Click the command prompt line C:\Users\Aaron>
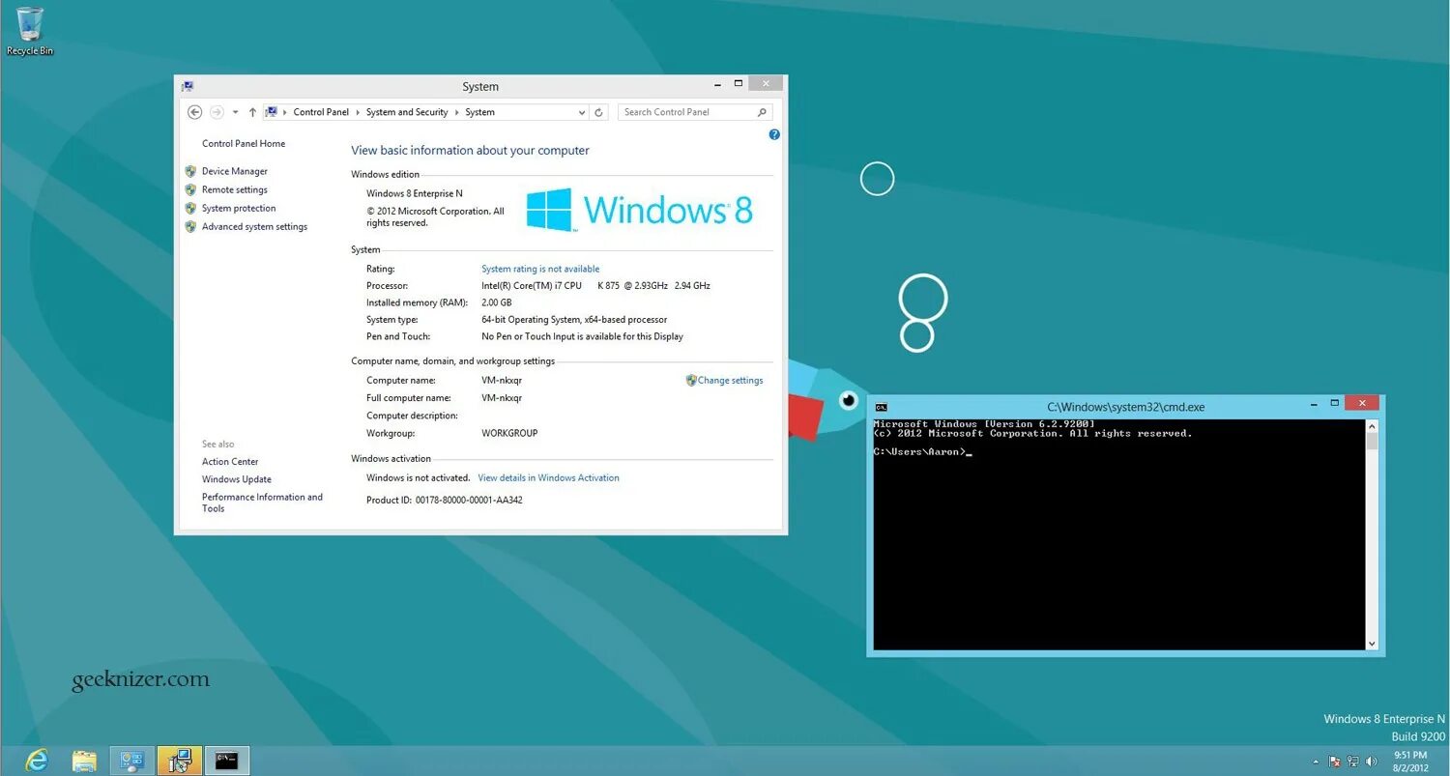 point(921,451)
